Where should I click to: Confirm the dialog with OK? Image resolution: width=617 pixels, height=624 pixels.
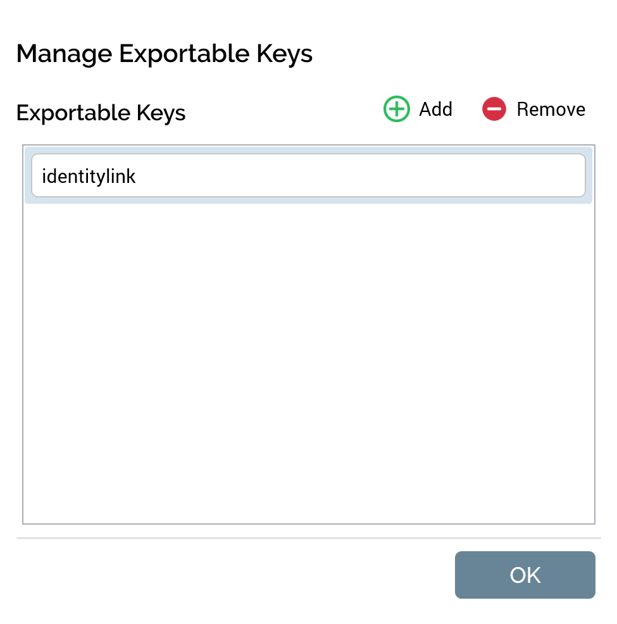525,575
